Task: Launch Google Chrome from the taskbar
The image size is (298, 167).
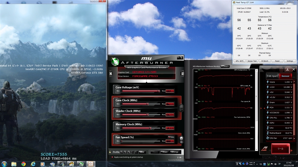Action: [x=23, y=164]
